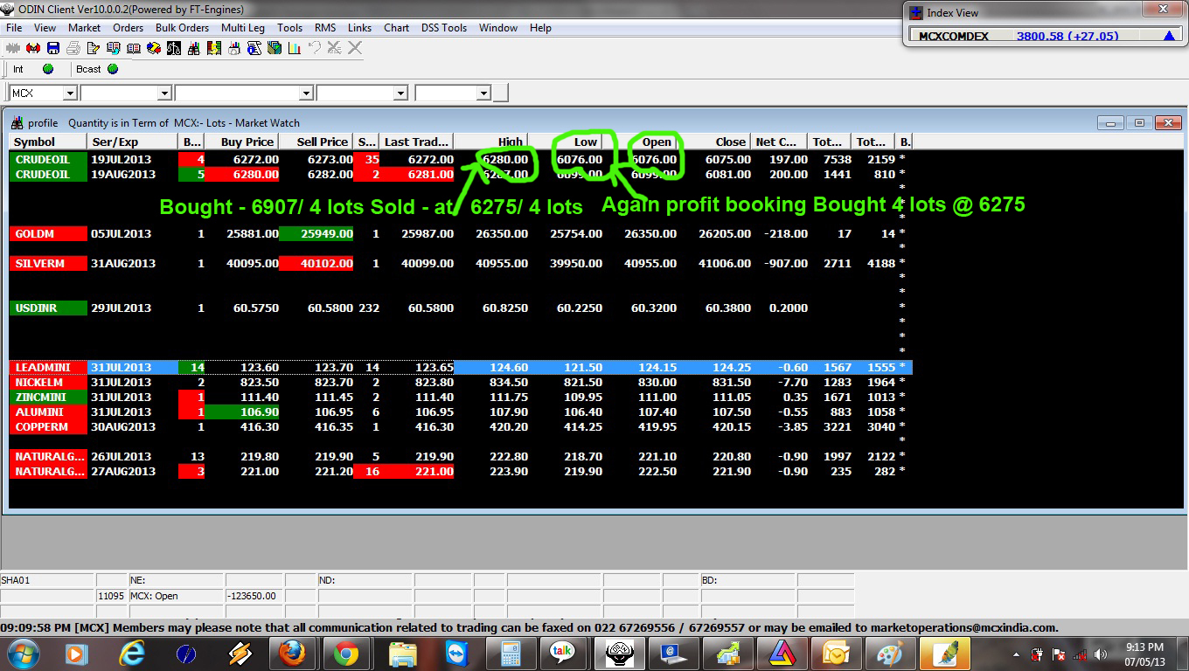
Task: Click the Windows Start button
Action: [23, 653]
